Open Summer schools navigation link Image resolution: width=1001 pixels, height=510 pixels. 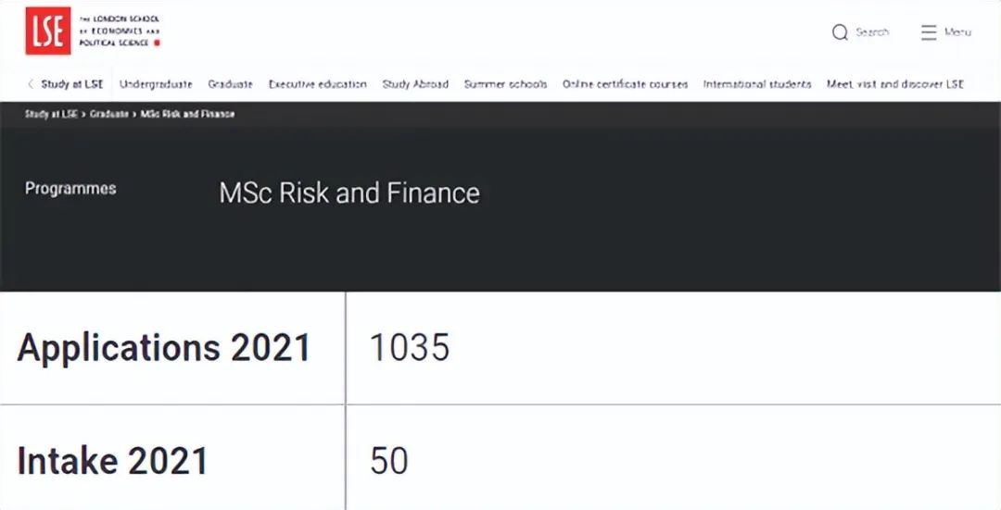(x=506, y=84)
